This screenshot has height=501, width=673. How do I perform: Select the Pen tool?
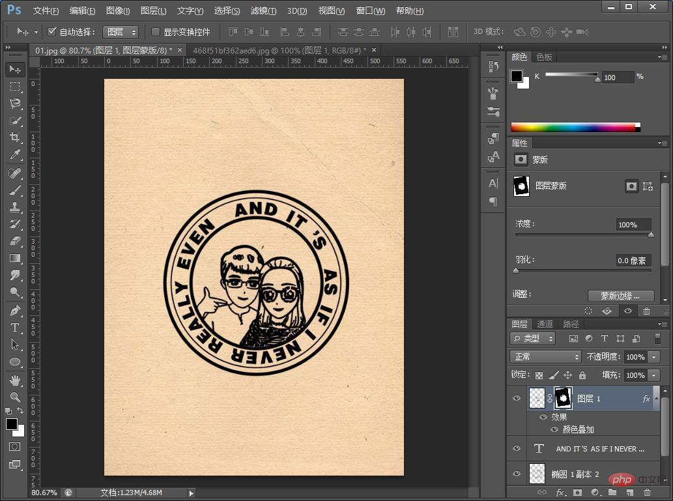click(x=15, y=310)
